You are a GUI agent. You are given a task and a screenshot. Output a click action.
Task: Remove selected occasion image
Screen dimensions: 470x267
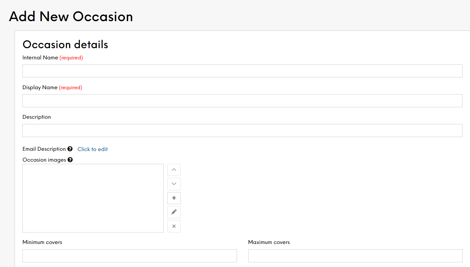coord(174,226)
